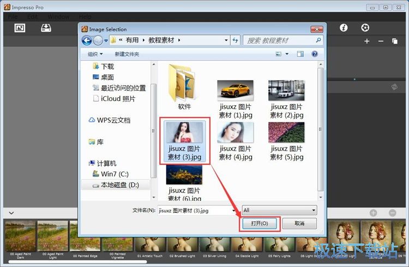The width and height of the screenshot is (409, 267).
Task: Open the Edit menu in Impresso Pro
Action: pyautogui.click(x=32, y=17)
